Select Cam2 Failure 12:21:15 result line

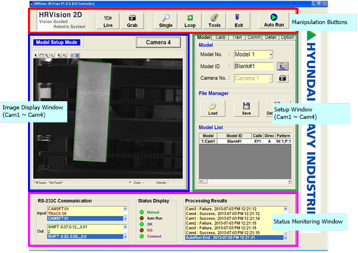point(234,223)
